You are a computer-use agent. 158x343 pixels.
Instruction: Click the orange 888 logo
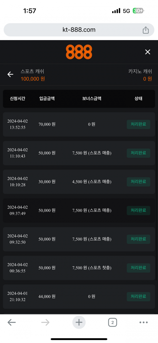79,52
